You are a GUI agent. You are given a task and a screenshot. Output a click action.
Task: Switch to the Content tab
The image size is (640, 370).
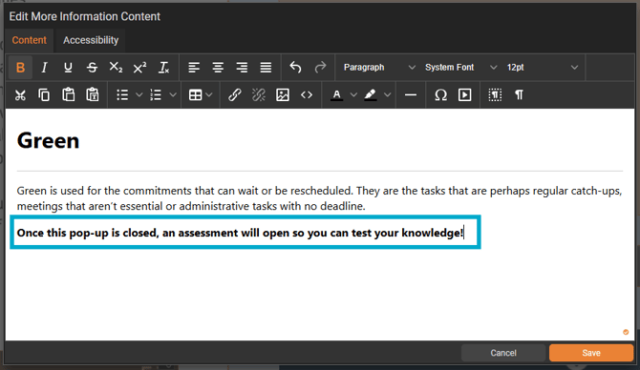pos(30,40)
